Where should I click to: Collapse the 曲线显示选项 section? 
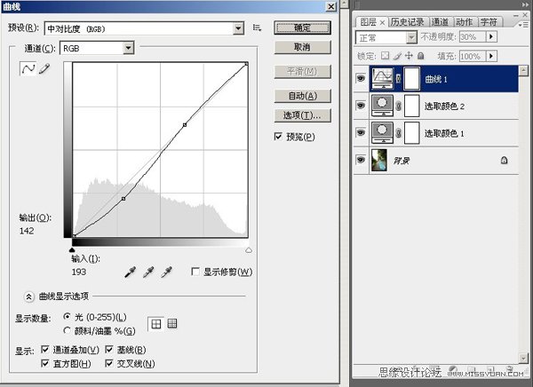[x=28, y=297]
